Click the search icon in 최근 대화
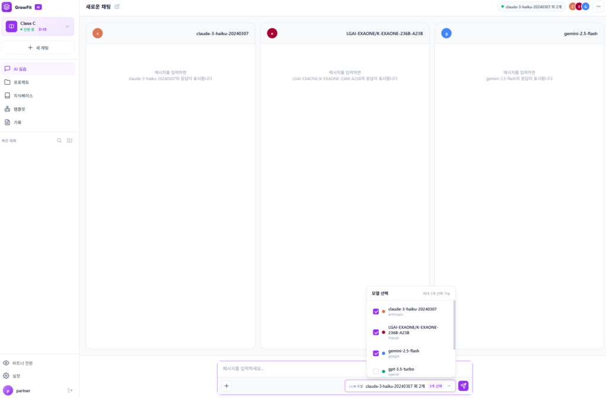 59,140
